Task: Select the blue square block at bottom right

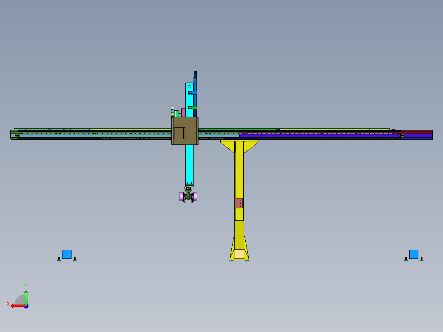Action: 413,254
